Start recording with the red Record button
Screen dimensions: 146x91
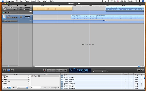pyautogui.click(x=45, y=70)
